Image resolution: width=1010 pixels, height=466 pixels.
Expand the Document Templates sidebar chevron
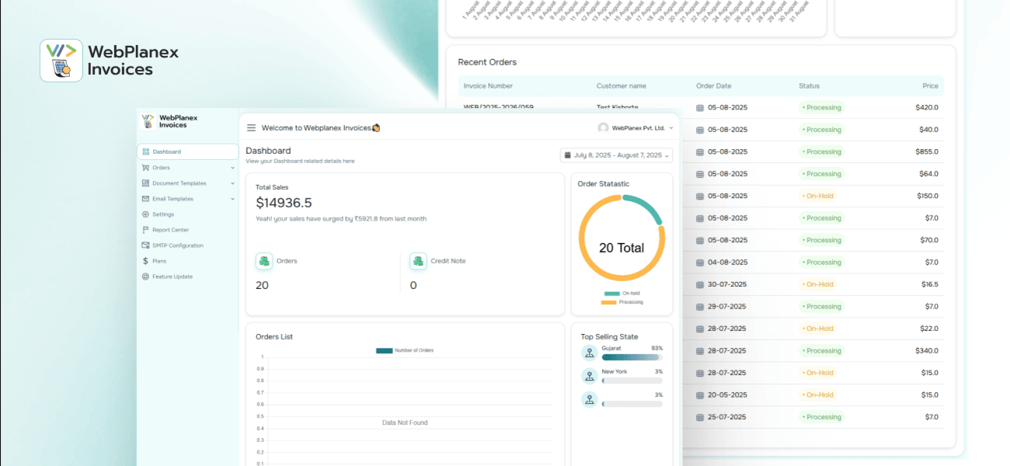[232, 183]
